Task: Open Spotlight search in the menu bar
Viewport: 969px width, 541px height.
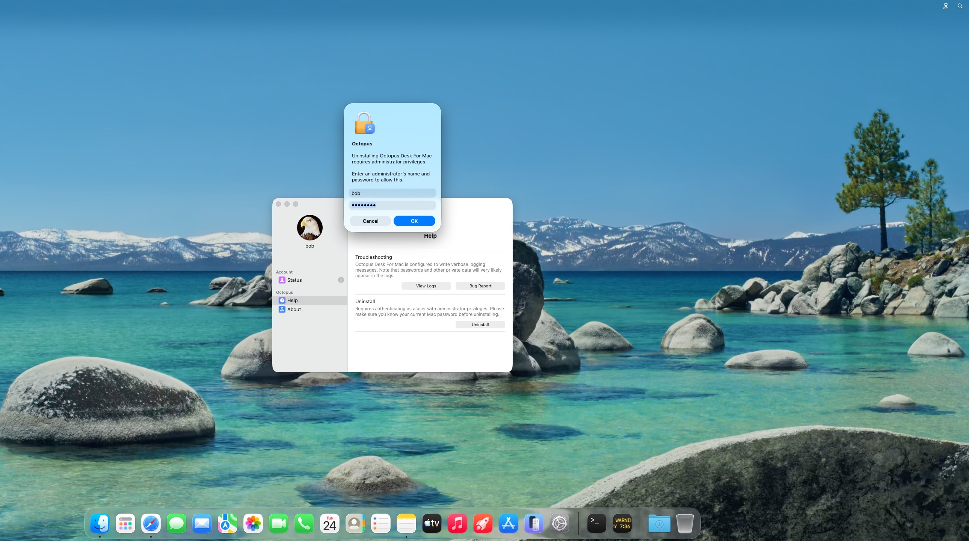Action: [x=960, y=6]
